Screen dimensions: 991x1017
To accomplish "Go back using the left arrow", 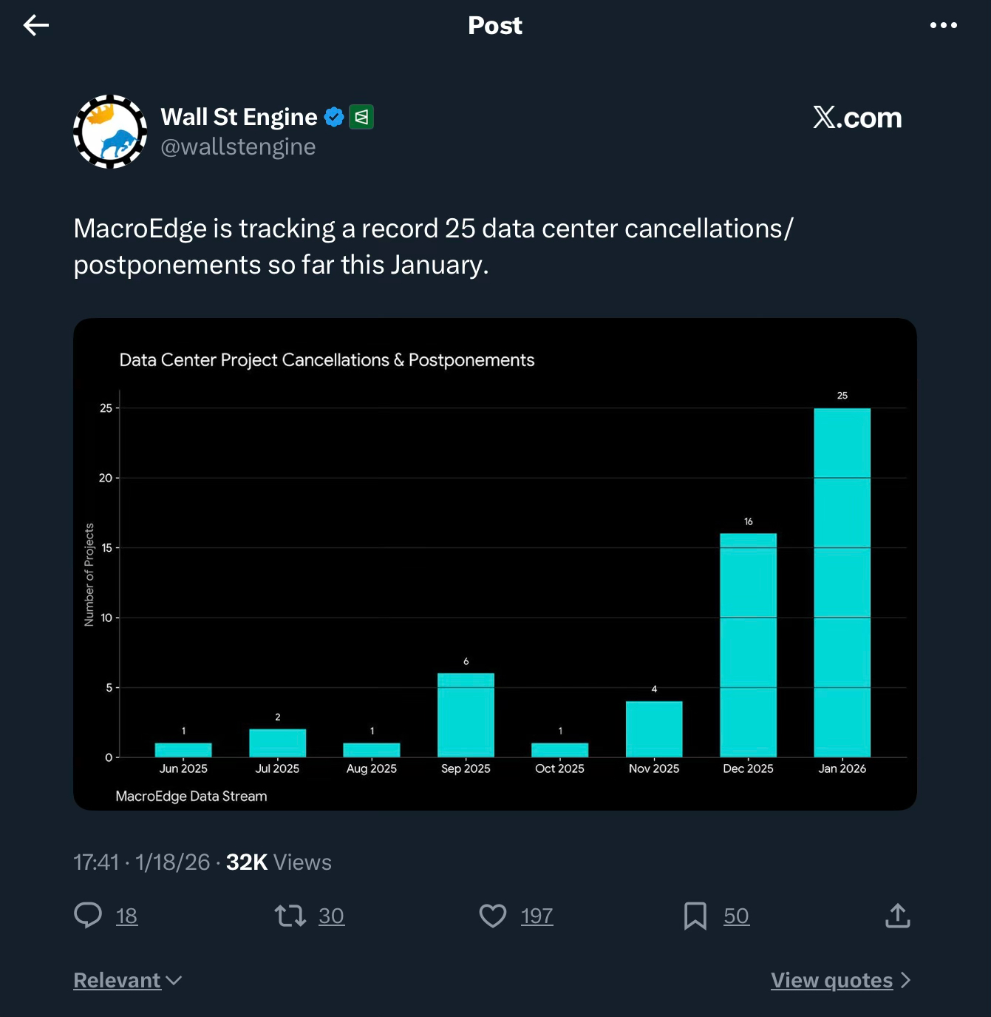I will pos(35,25).
